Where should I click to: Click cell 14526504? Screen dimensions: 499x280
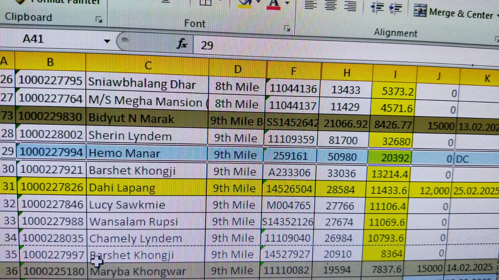(x=289, y=189)
